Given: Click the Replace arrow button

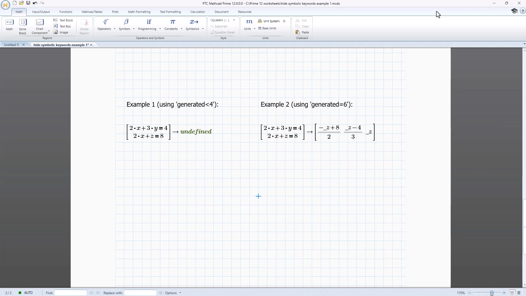Looking at the screenshot, I should click(x=161, y=293).
